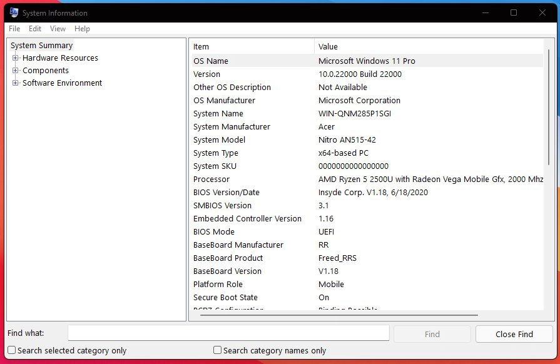Expand the Components tree node
The width and height of the screenshot is (560, 364).
16,71
